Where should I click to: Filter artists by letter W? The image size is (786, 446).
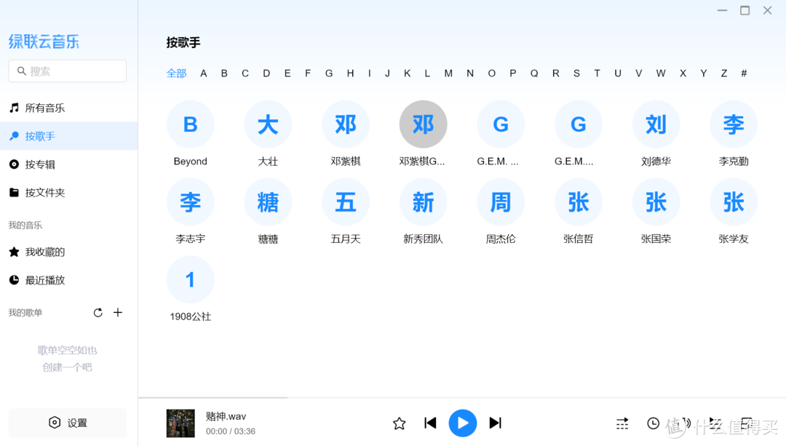(x=661, y=73)
